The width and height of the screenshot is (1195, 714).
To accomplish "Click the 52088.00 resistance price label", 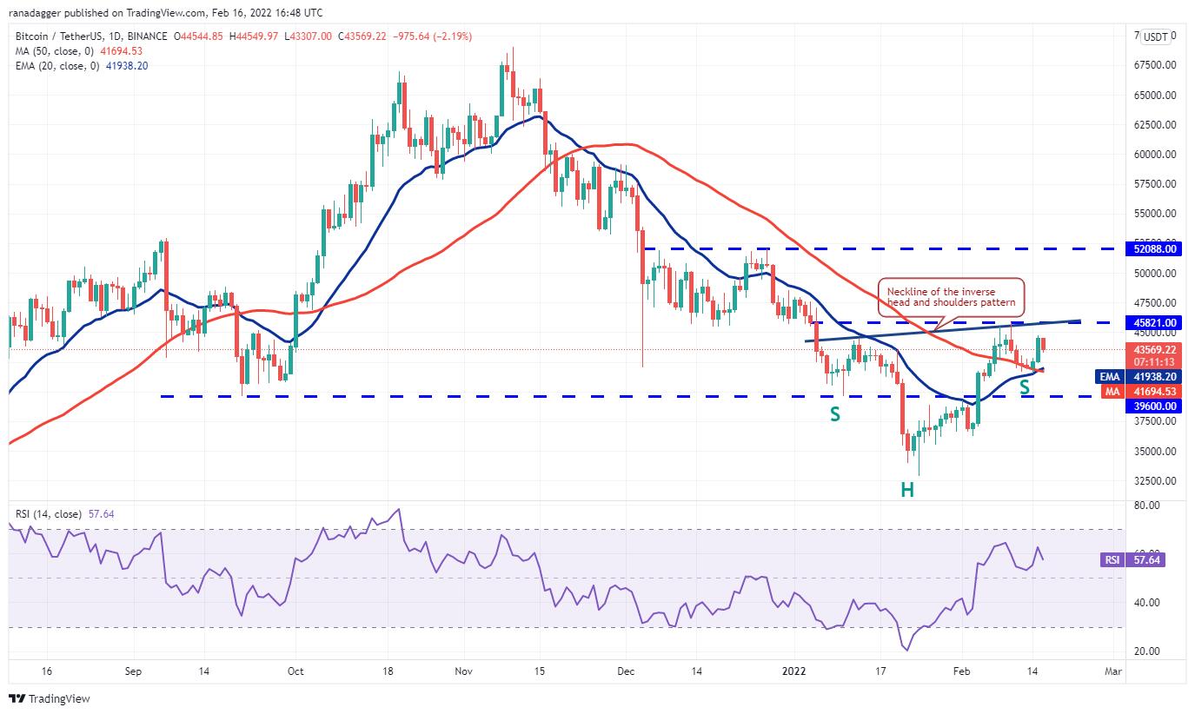I will click(x=1155, y=248).
